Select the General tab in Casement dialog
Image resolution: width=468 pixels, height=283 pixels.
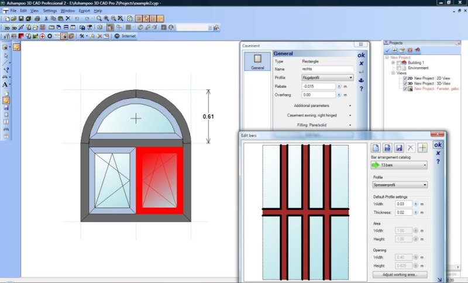pyautogui.click(x=257, y=61)
